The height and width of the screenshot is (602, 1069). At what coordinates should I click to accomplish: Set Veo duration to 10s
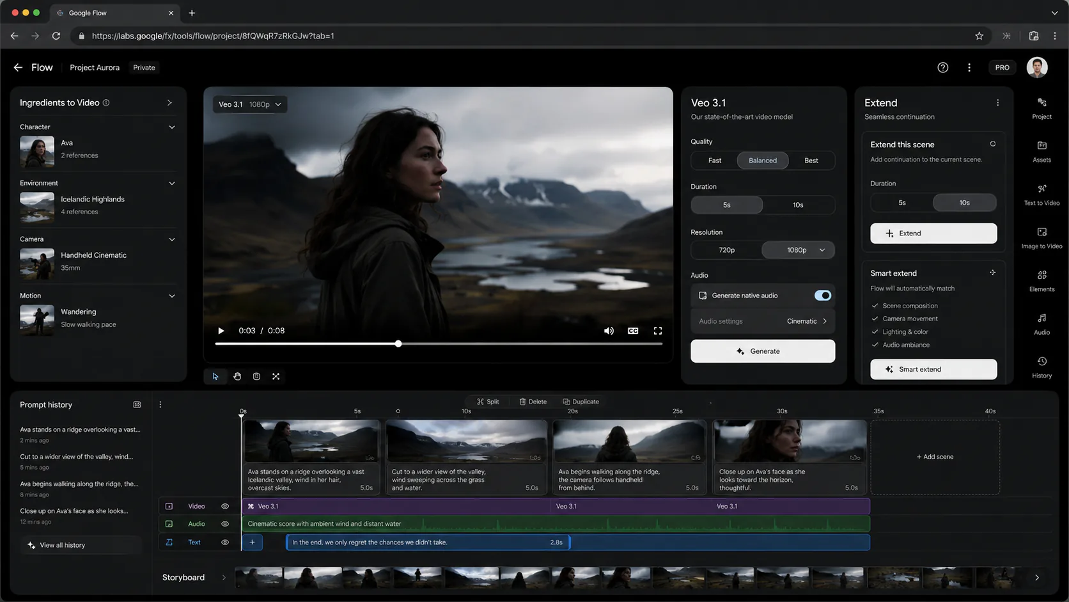(x=798, y=205)
